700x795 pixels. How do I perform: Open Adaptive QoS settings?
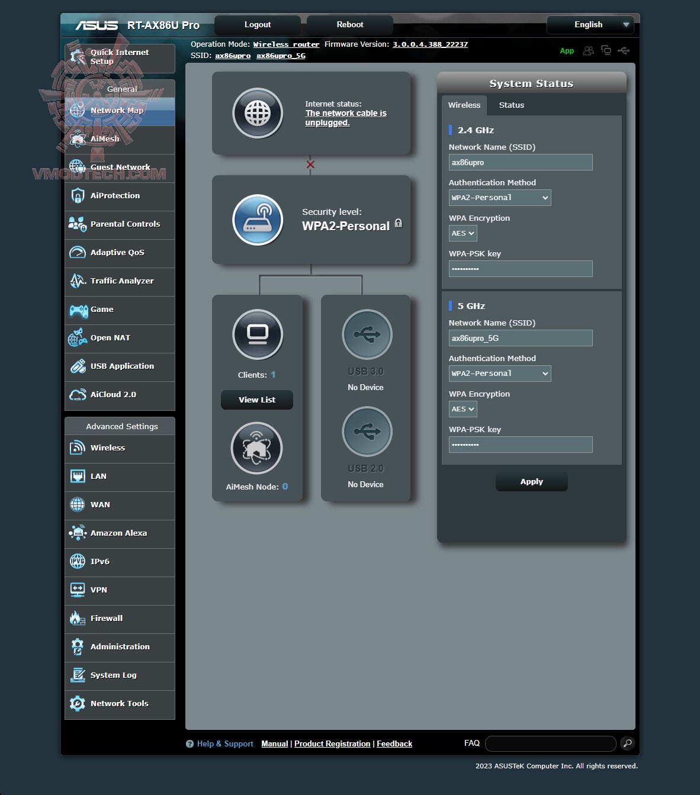[120, 253]
